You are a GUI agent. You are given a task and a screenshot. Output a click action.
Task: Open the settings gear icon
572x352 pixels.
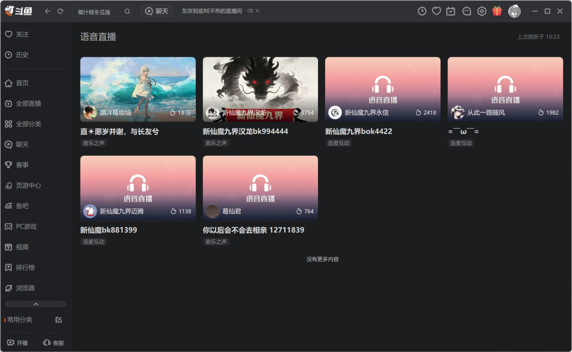[481, 10]
